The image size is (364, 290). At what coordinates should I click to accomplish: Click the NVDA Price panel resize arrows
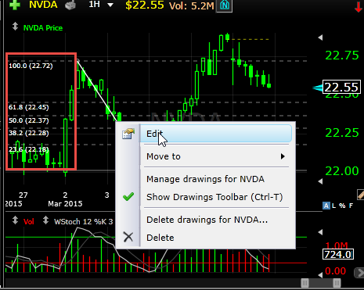click(x=15, y=27)
